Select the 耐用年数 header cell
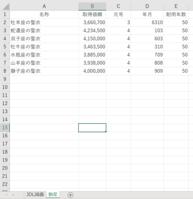Image resolution: width=193 pixels, height=199 pixels. [176, 14]
